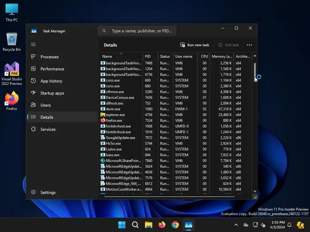Image resolution: width=310 pixels, height=232 pixels.
Task: Select the lsass.exe process row
Action: click(x=176, y=155)
